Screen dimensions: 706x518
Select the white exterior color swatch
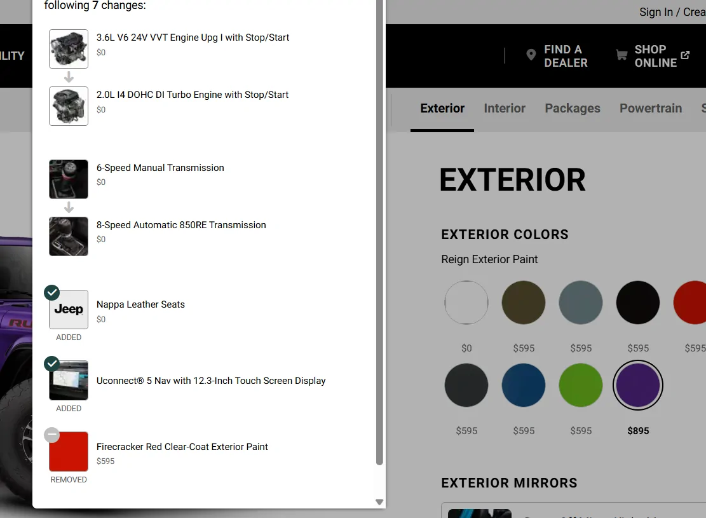466,303
